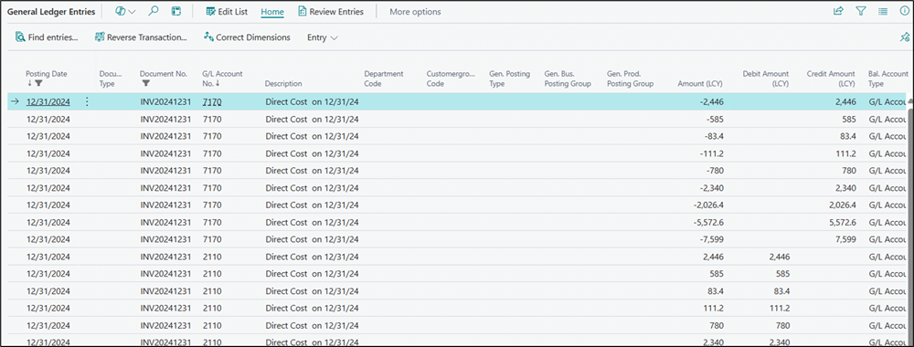Open the Document No. column header
The image size is (914, 347).
[164, 74]
